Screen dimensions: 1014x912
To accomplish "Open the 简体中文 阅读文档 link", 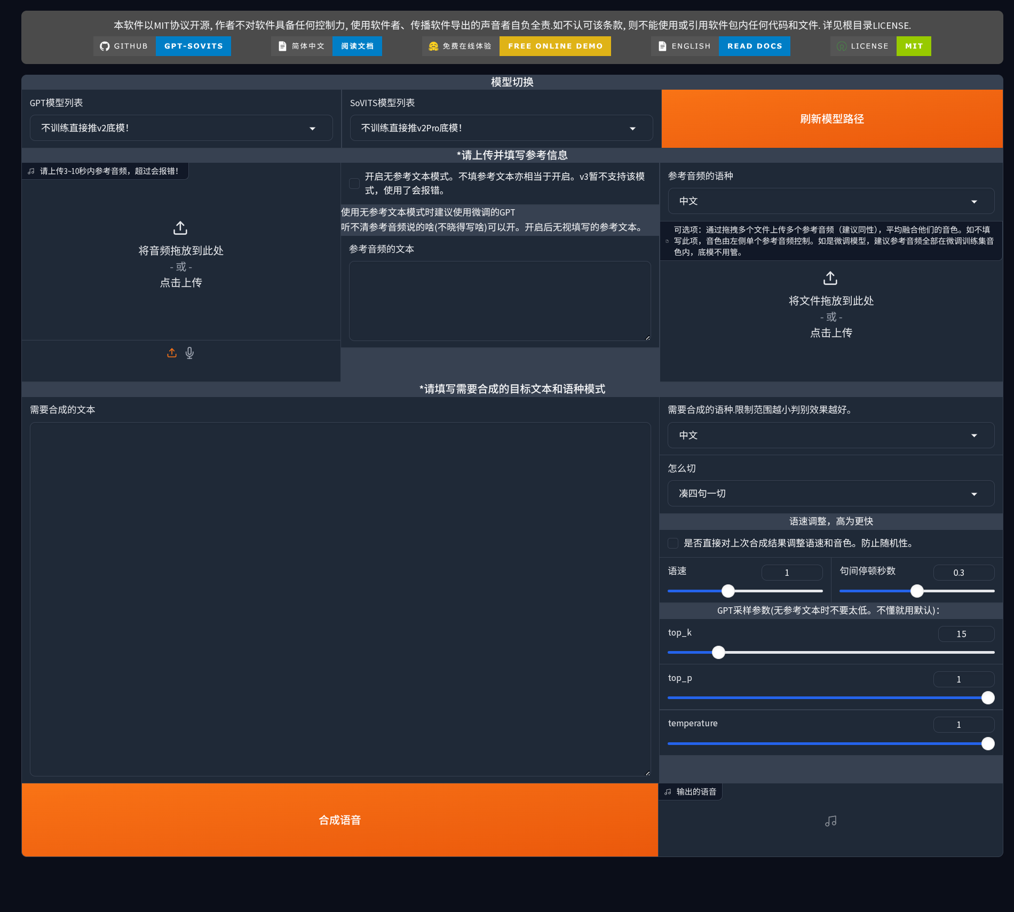I will click(327, 46).
